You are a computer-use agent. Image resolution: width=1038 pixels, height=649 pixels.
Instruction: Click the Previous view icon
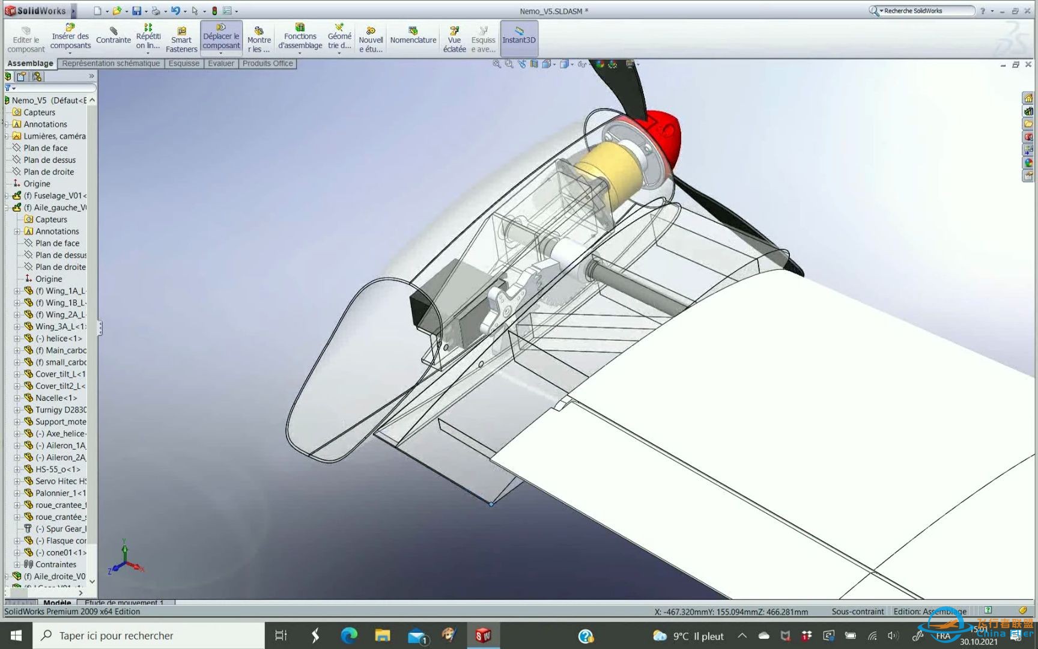[521, 64]
